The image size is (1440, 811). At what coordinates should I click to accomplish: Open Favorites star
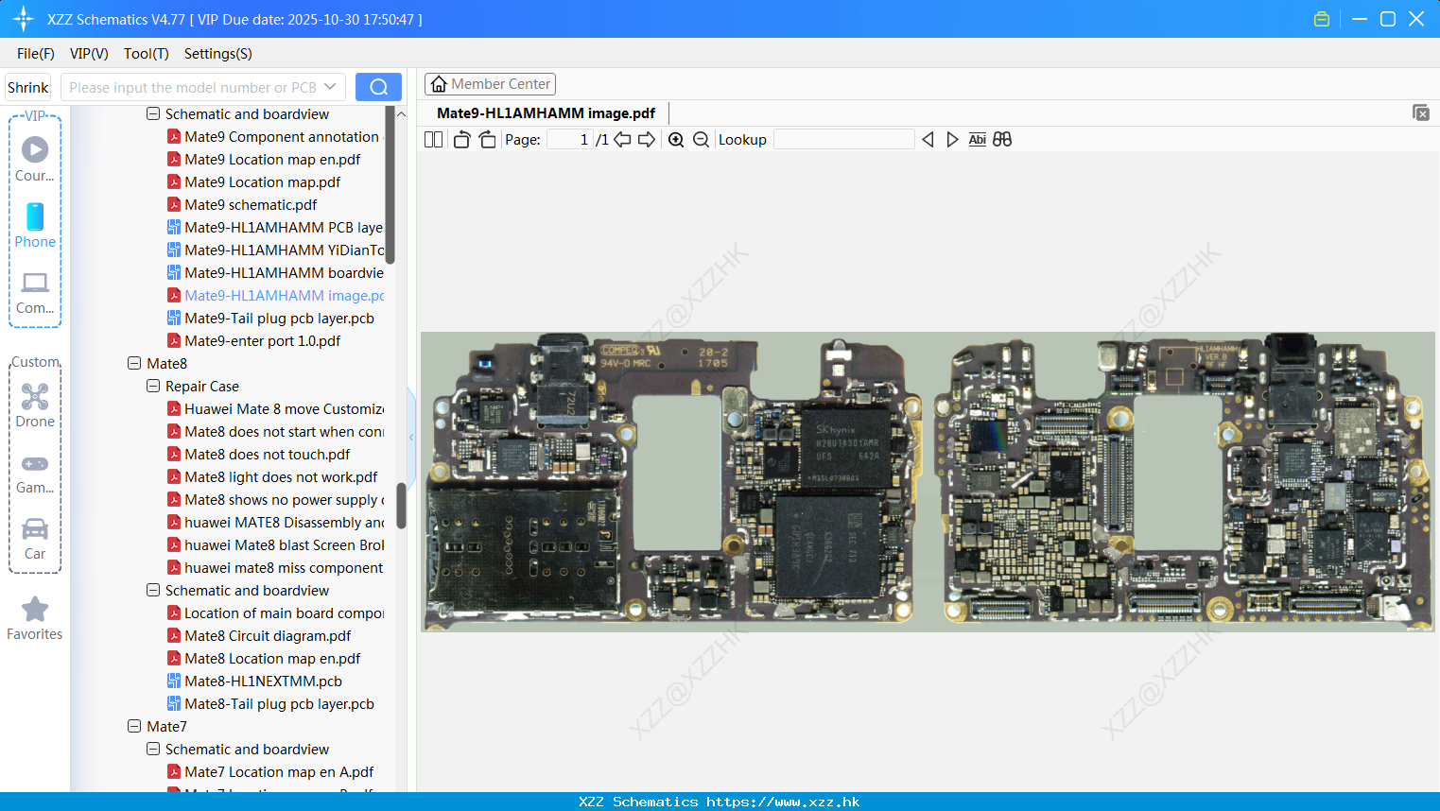[35, 619]
